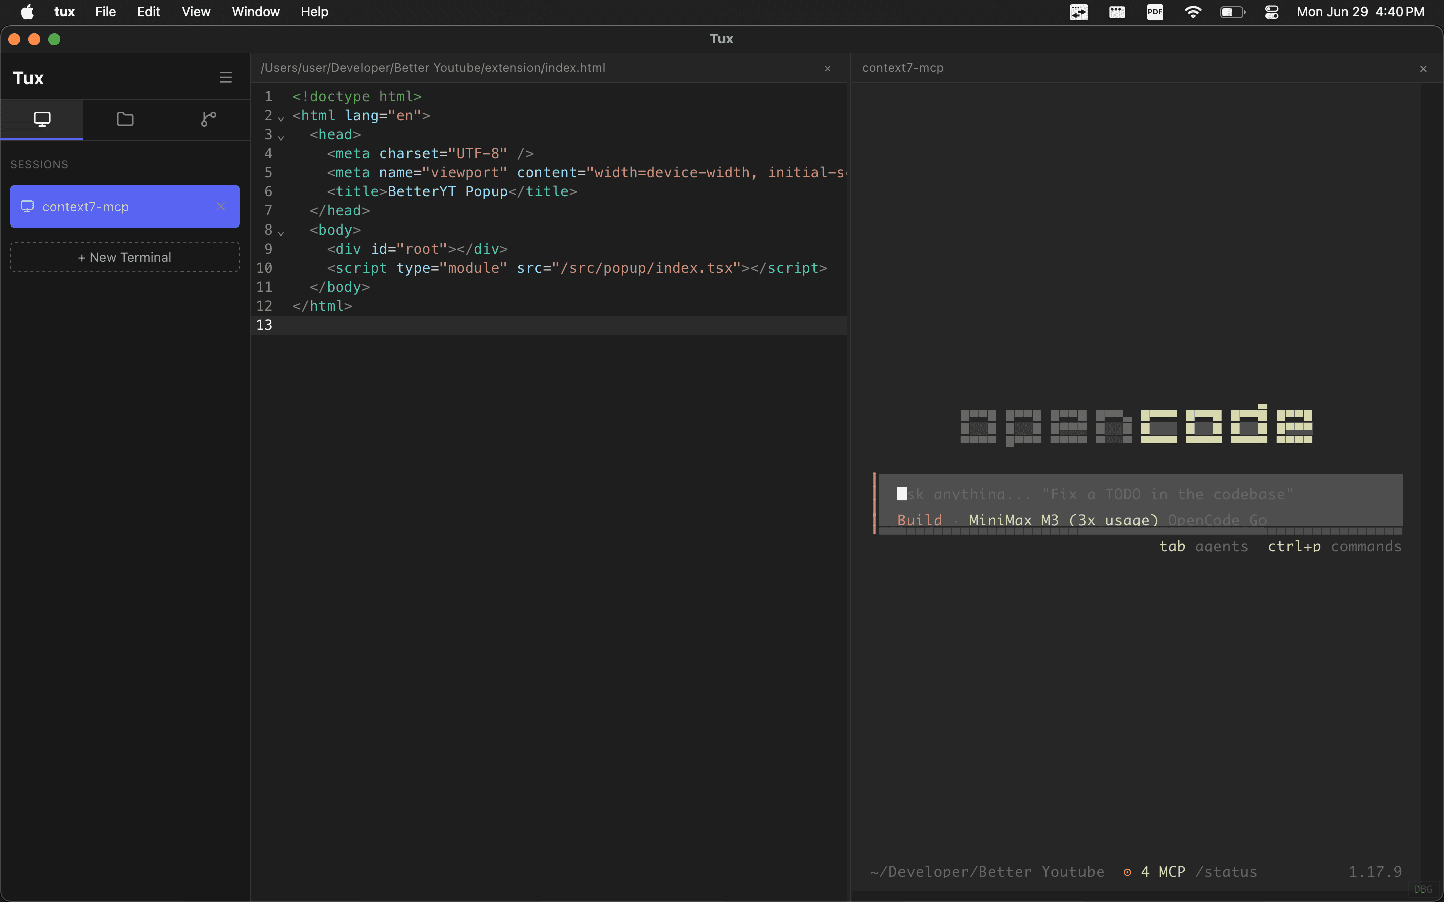
Task: Click the MiniMax M3 model label
Action: point(1064,520)
